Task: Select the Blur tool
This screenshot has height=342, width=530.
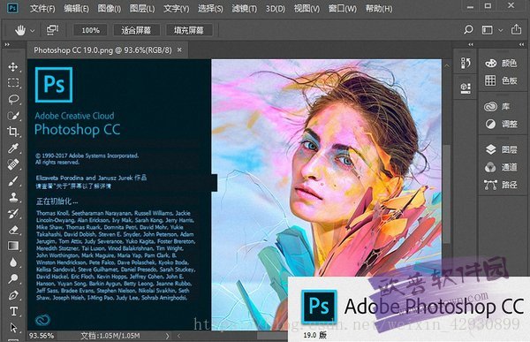Action: pos(13,262)
